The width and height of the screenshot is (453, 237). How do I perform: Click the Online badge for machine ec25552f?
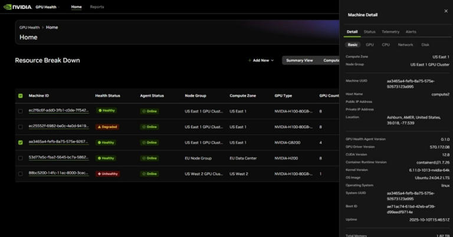pos(149,127)
